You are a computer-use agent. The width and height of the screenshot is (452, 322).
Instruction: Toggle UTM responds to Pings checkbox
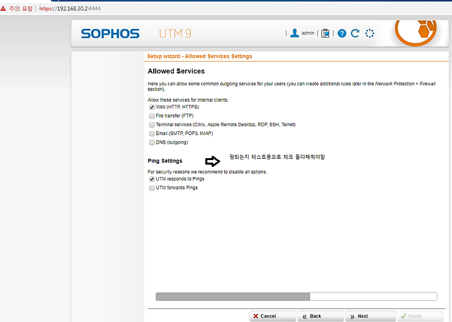coord(152,179)
